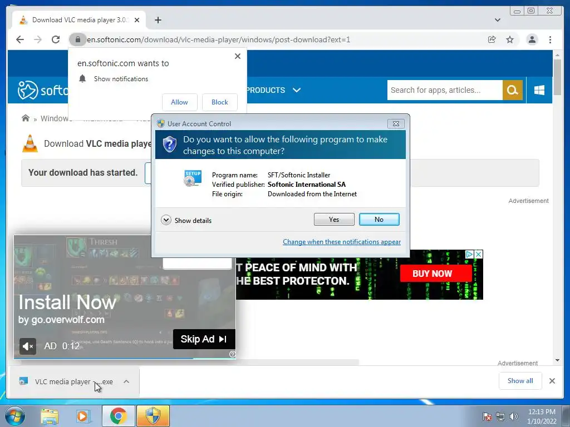Open the Chrome profile avatar

[x=532, y=39]
